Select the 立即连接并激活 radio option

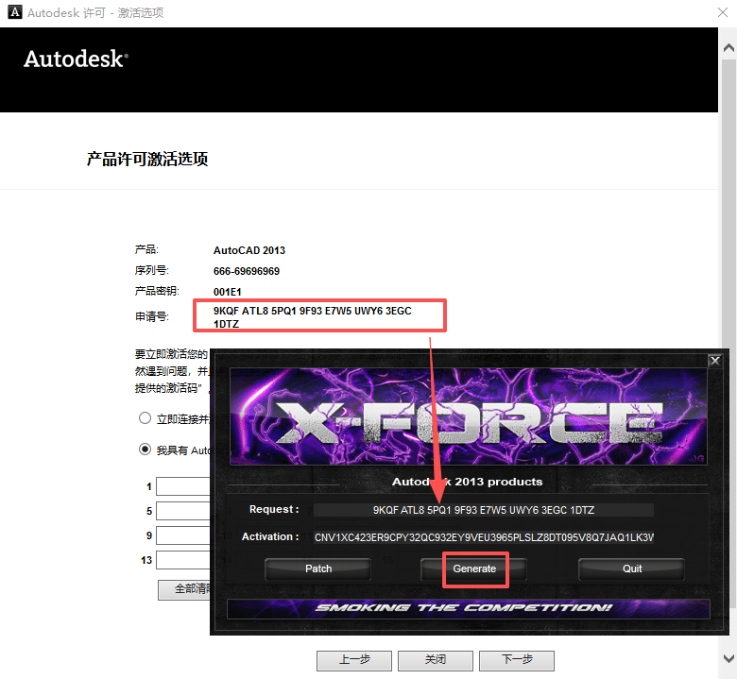pyautogui.click(x=145, y=417)
